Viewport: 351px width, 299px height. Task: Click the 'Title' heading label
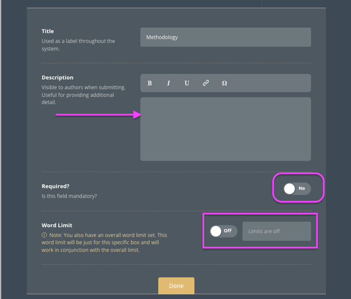point(48,31)
